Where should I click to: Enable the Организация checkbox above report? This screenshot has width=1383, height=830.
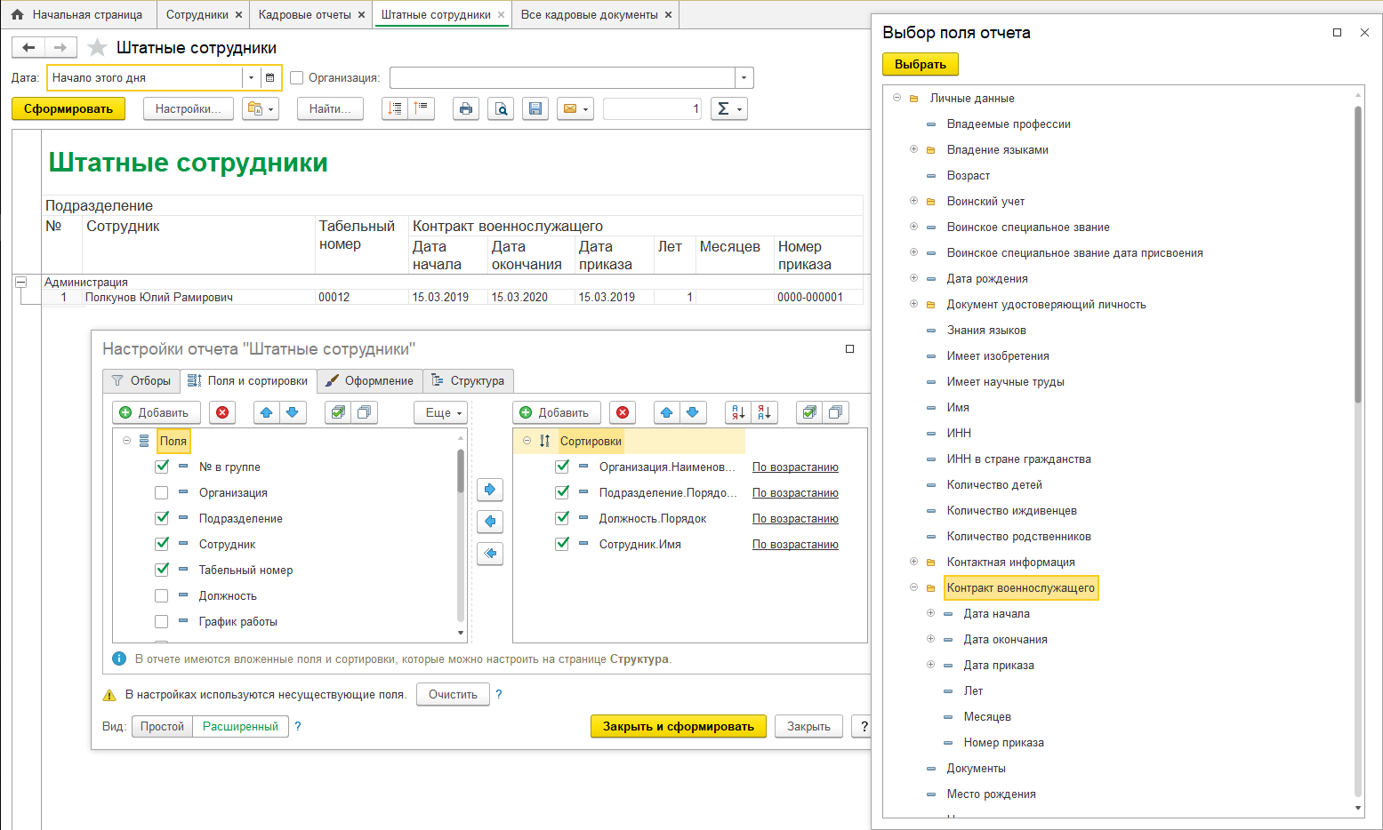tap(297, 78)
